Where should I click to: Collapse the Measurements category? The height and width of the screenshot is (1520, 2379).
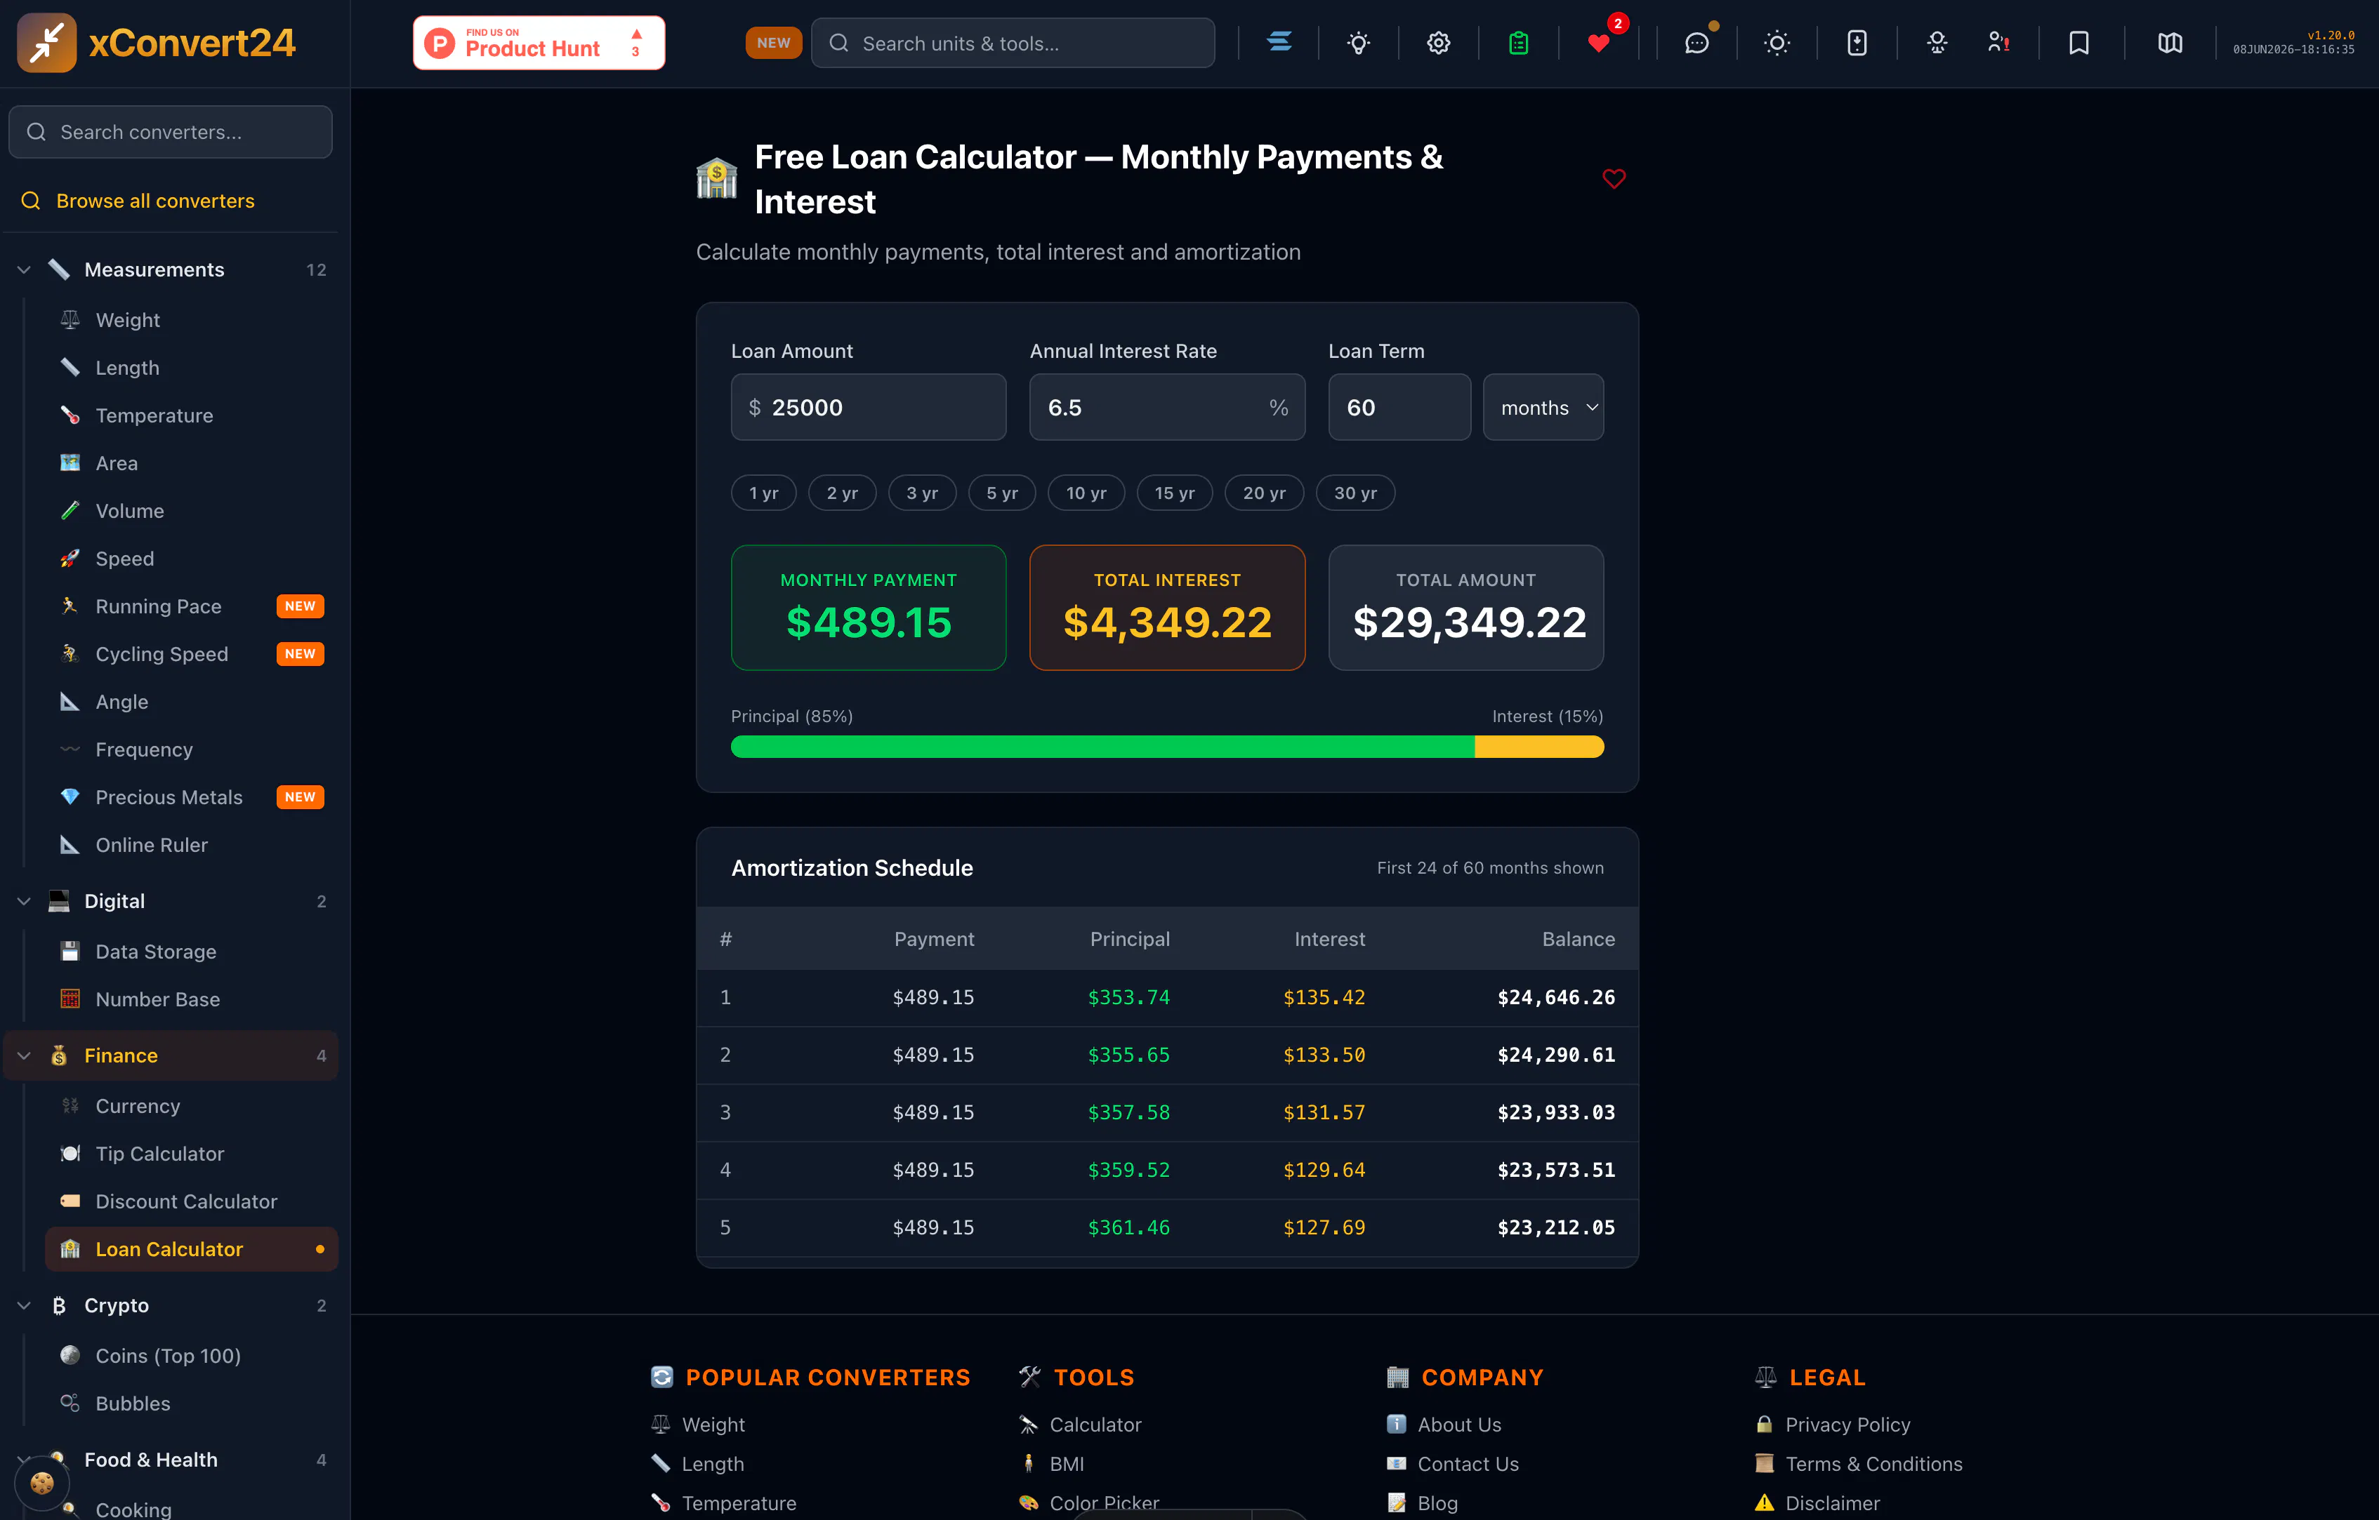(x=170, y=269)
